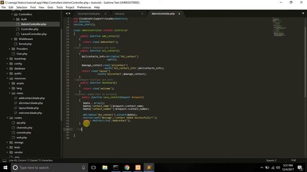Open Kernel.php in the sidebar

[25, 44]
